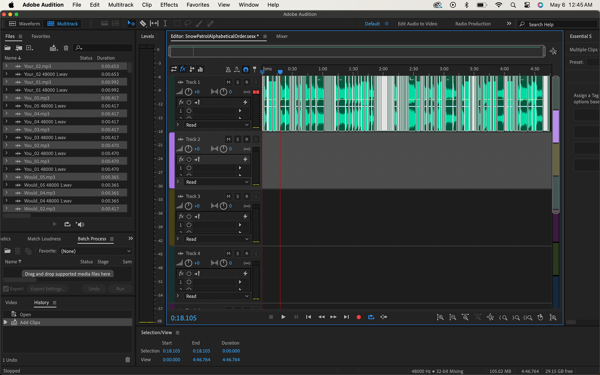Click the Loop Playback button

371,317
